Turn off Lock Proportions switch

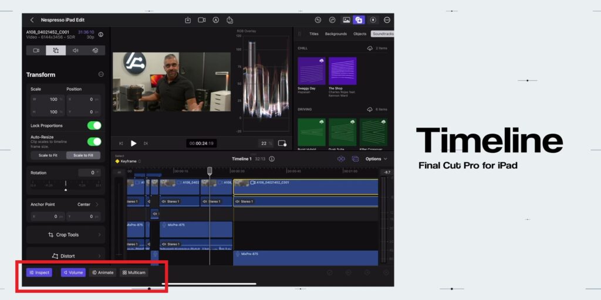tap(94, 125)
